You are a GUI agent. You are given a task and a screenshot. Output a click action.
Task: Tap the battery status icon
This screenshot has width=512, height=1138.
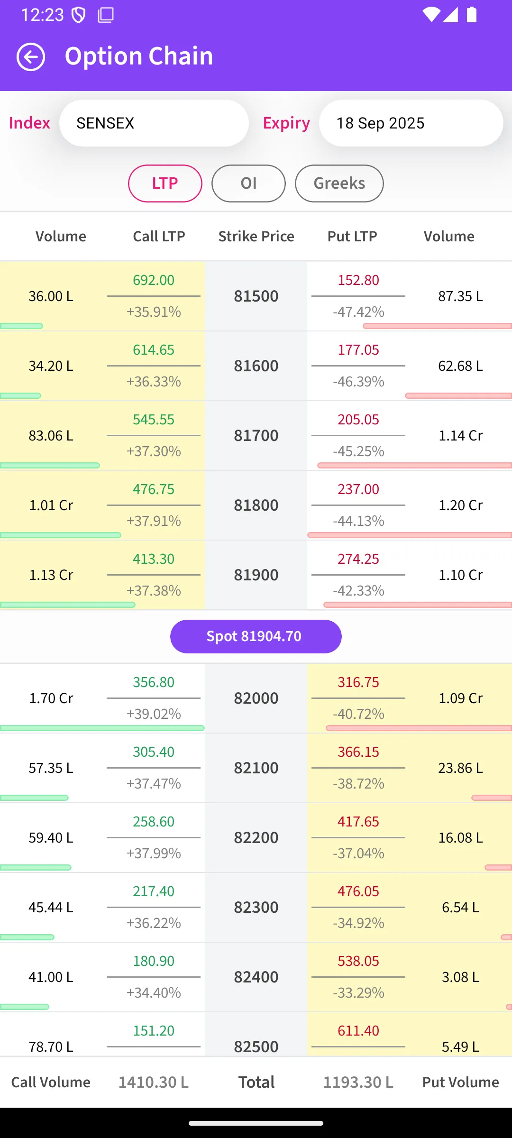(x=472, y=15)
